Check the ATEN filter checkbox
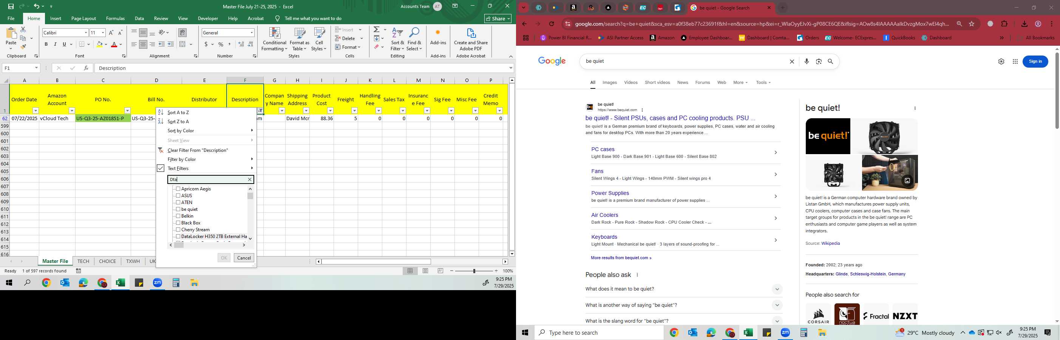The height and width of the screenshot is (340, 1060). (x=178, y=202)
